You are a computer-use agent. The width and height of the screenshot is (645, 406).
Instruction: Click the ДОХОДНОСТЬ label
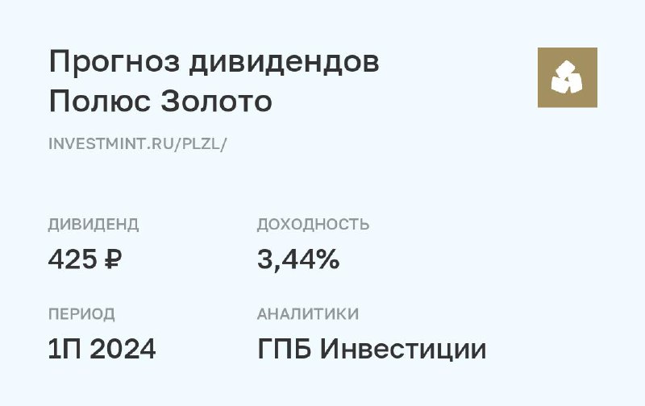click(x=313, y=224)
